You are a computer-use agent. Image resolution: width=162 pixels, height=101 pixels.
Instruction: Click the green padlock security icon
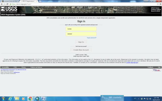[x=10, y=4]
